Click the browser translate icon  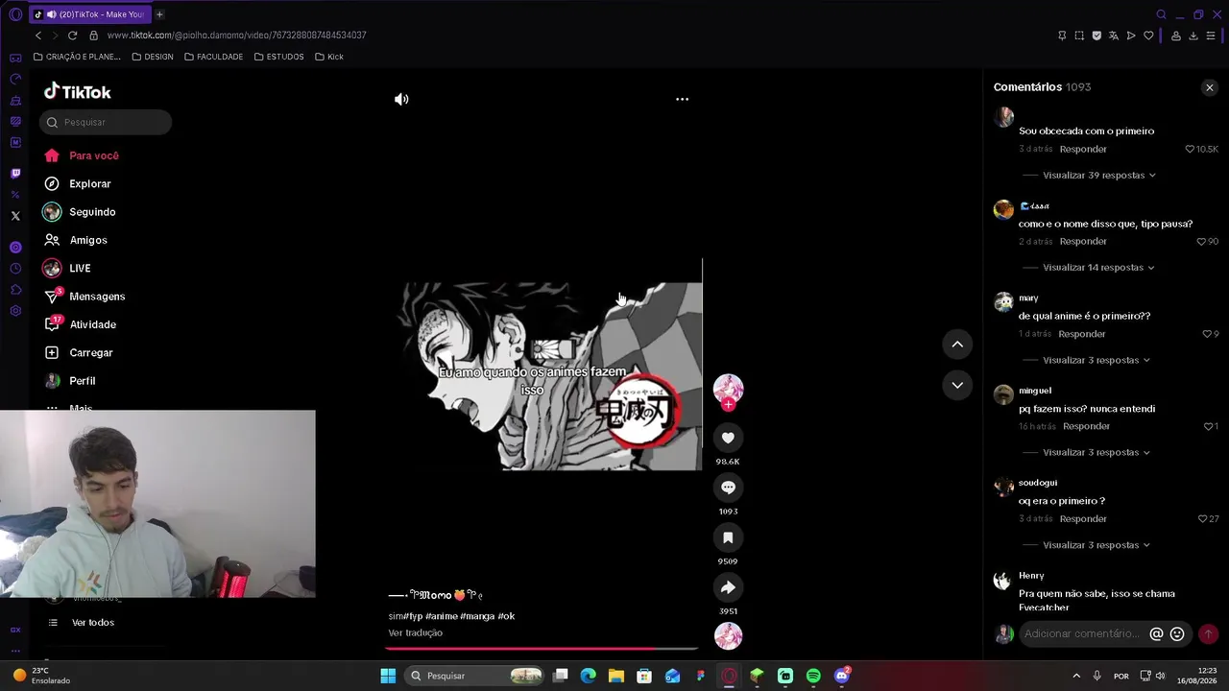point(1114,36)
